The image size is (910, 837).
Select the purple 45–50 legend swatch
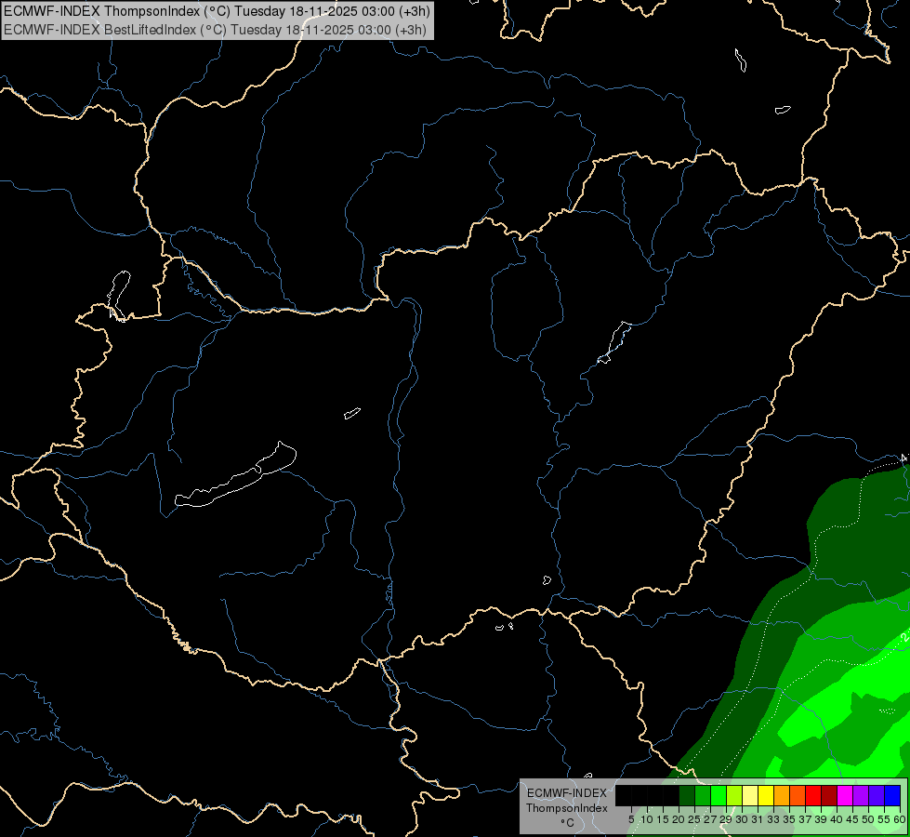point(861,795)
